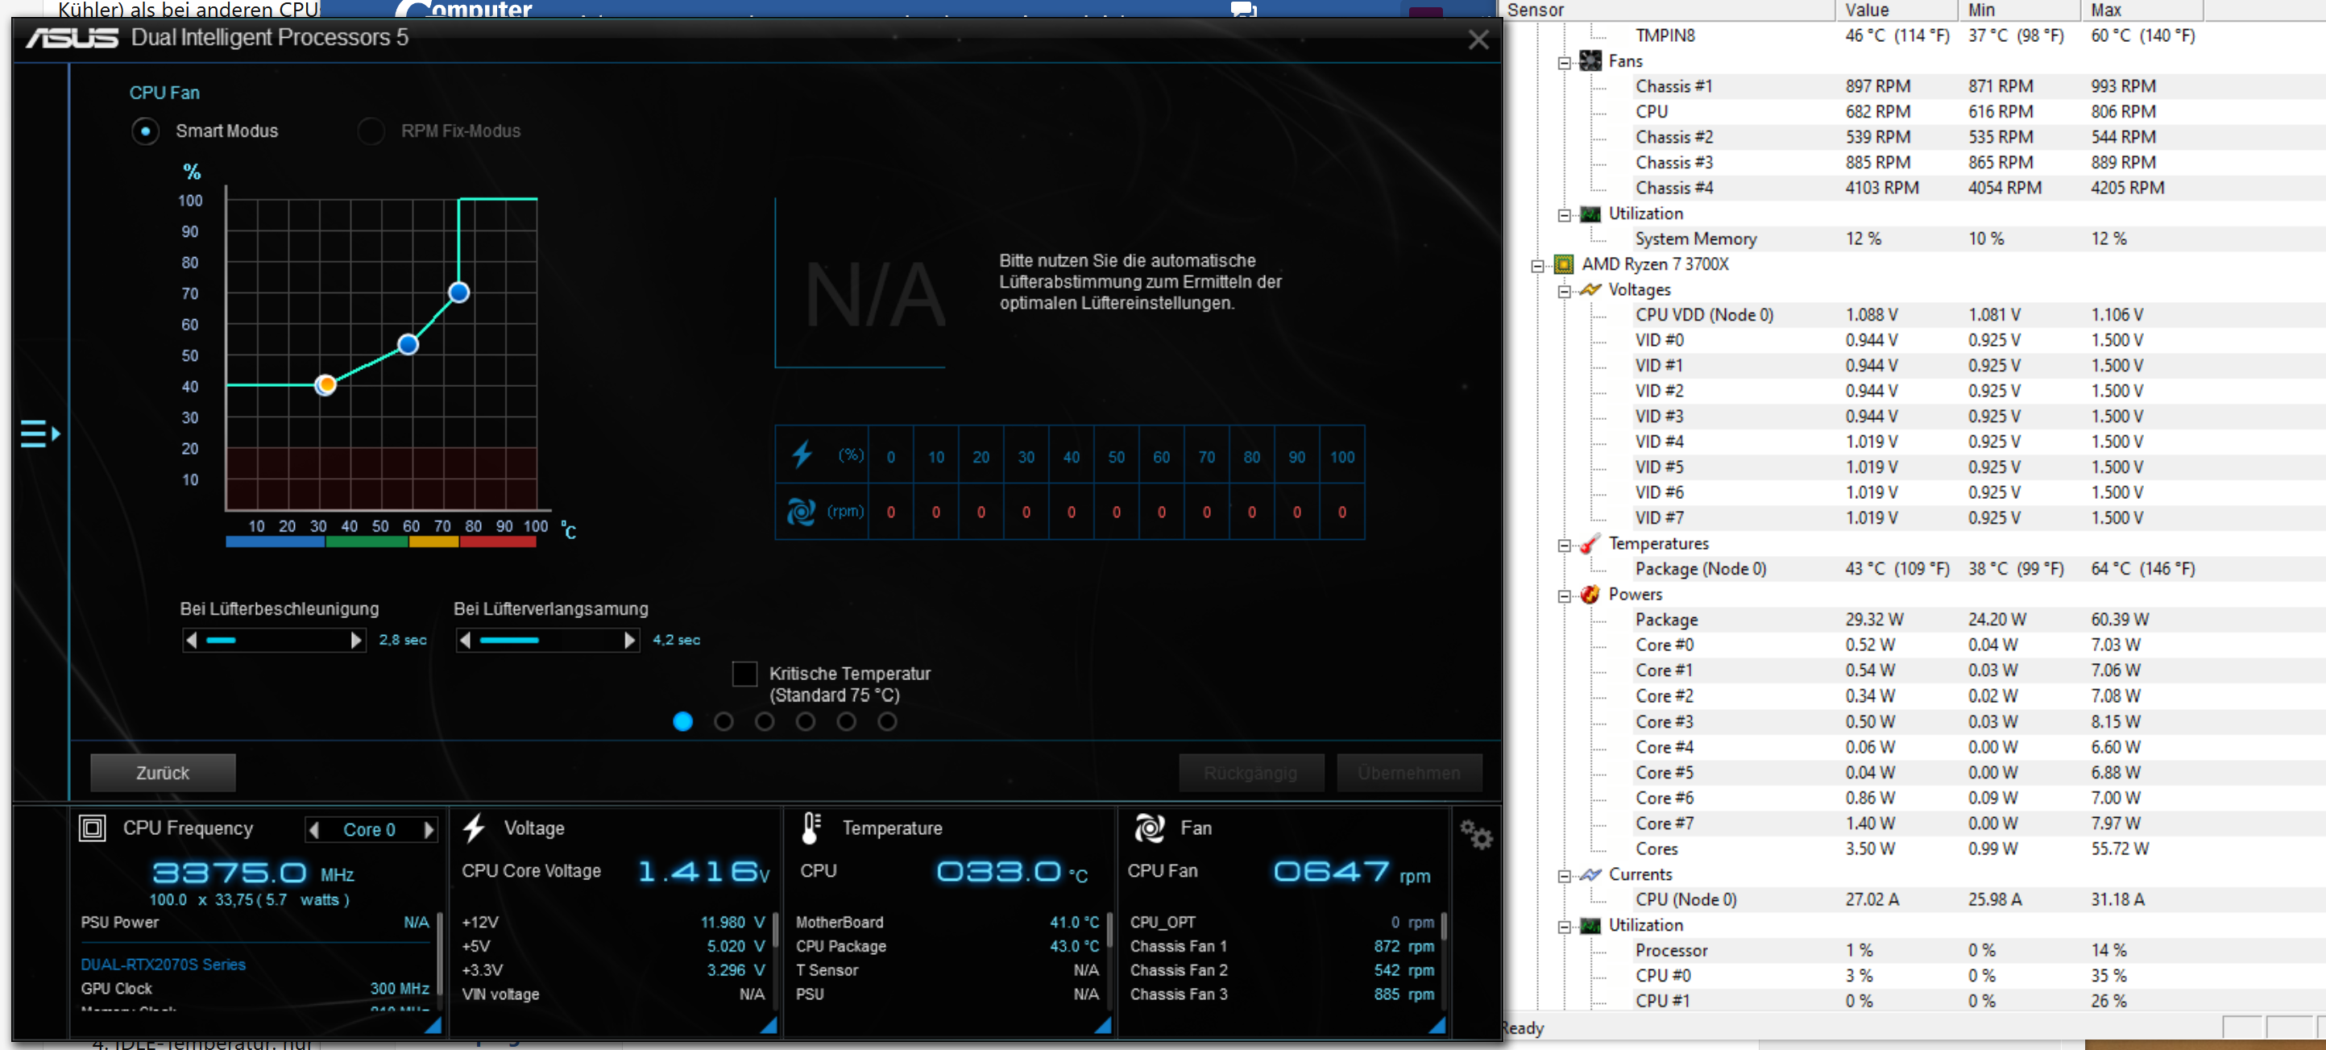Switch to next core with right arrow
The width and height of the screenshot is (2326, 1050).
(x=429, y=830)
